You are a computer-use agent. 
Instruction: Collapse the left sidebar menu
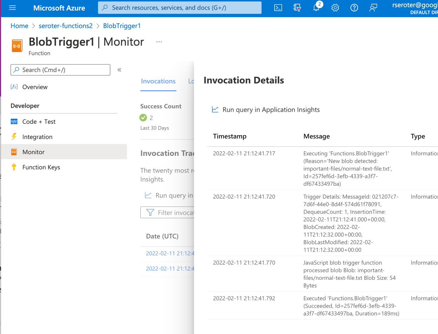pos(119,70)
